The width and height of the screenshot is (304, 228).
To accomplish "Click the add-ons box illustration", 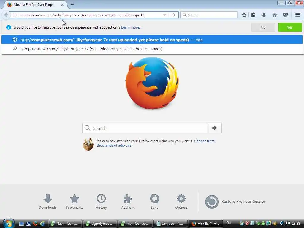I will click(88, 144).
